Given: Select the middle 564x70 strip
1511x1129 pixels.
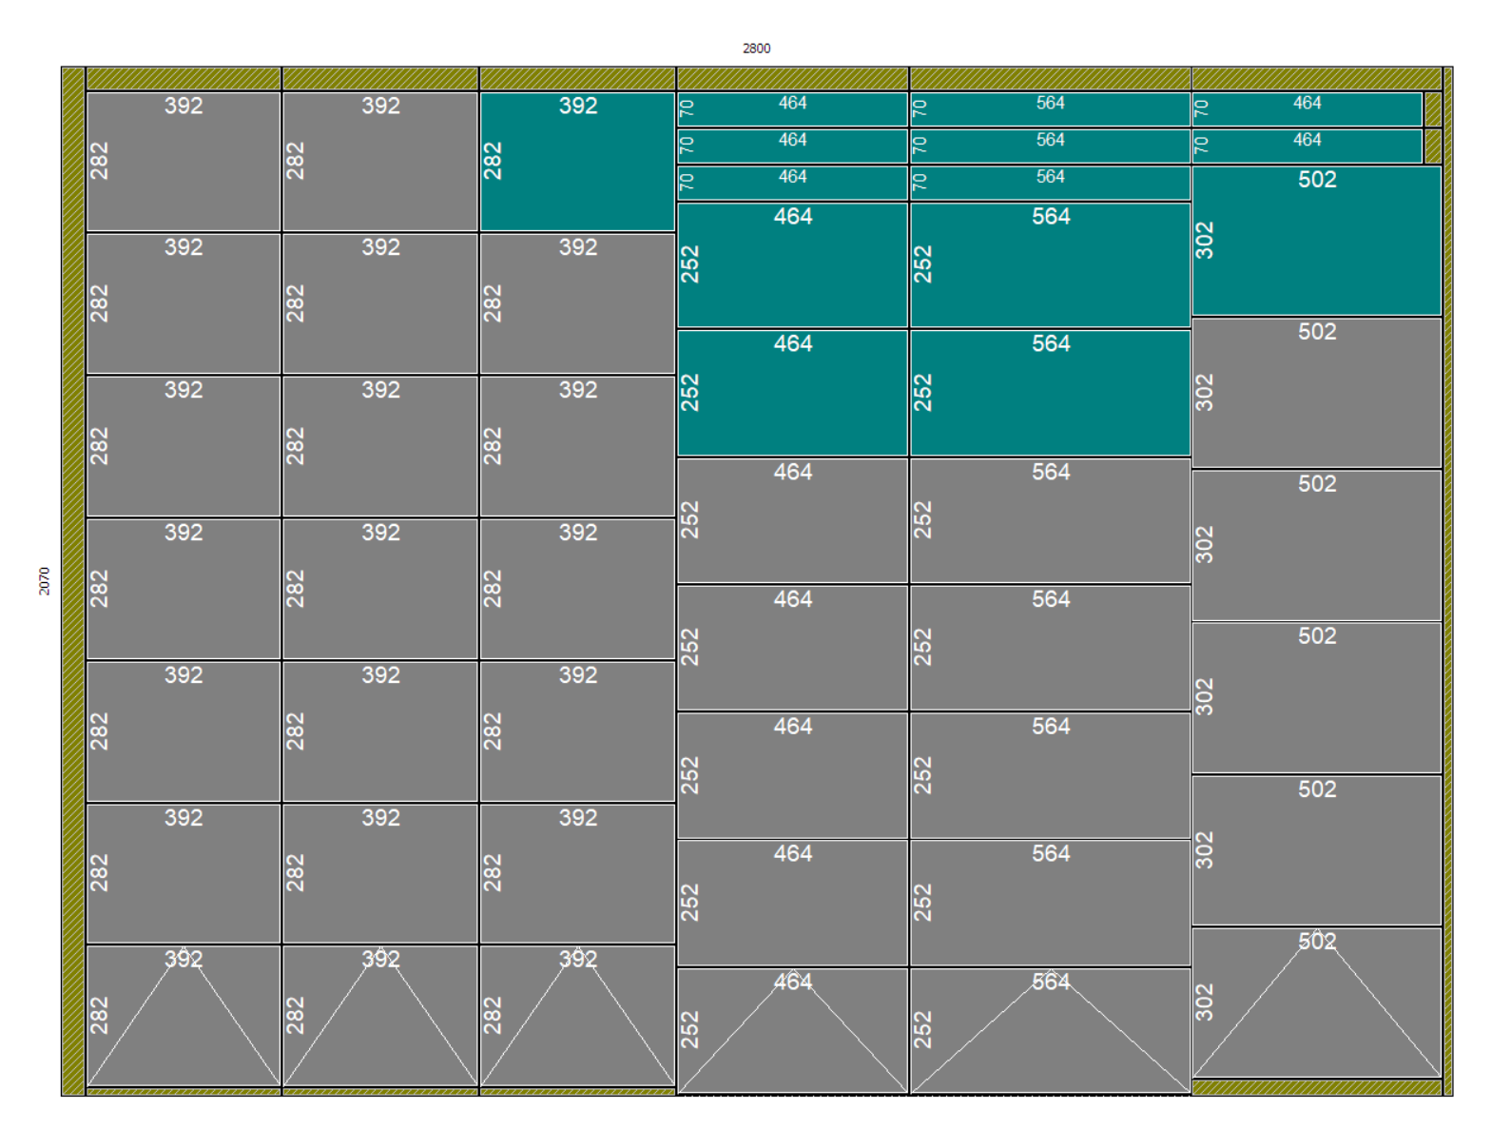Looking at the screenshot, I should point(1050,146).
